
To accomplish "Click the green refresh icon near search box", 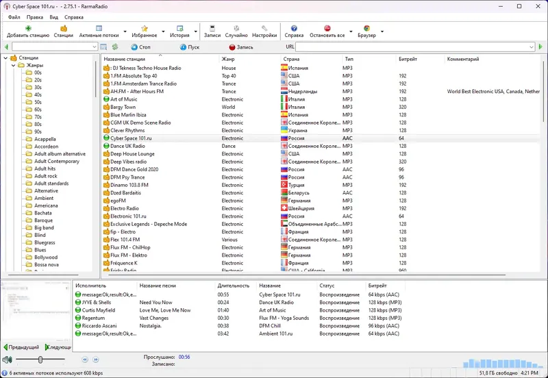I will pyautogui.click(x=115, y=47).
